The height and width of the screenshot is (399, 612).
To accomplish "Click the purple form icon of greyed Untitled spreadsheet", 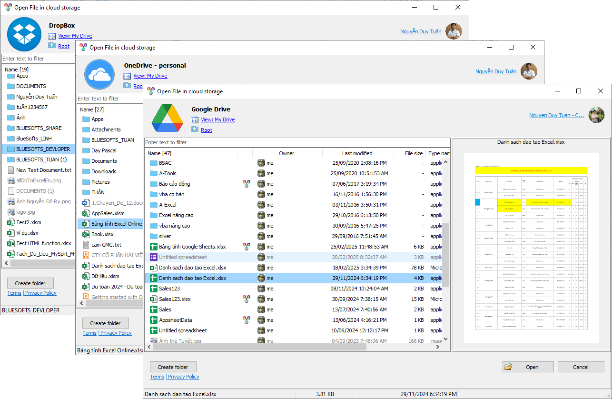I will tap(154, 257).
